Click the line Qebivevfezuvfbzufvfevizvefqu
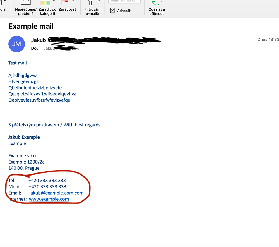This screenshot has width=279, height=247. click(x=39, y=100)
